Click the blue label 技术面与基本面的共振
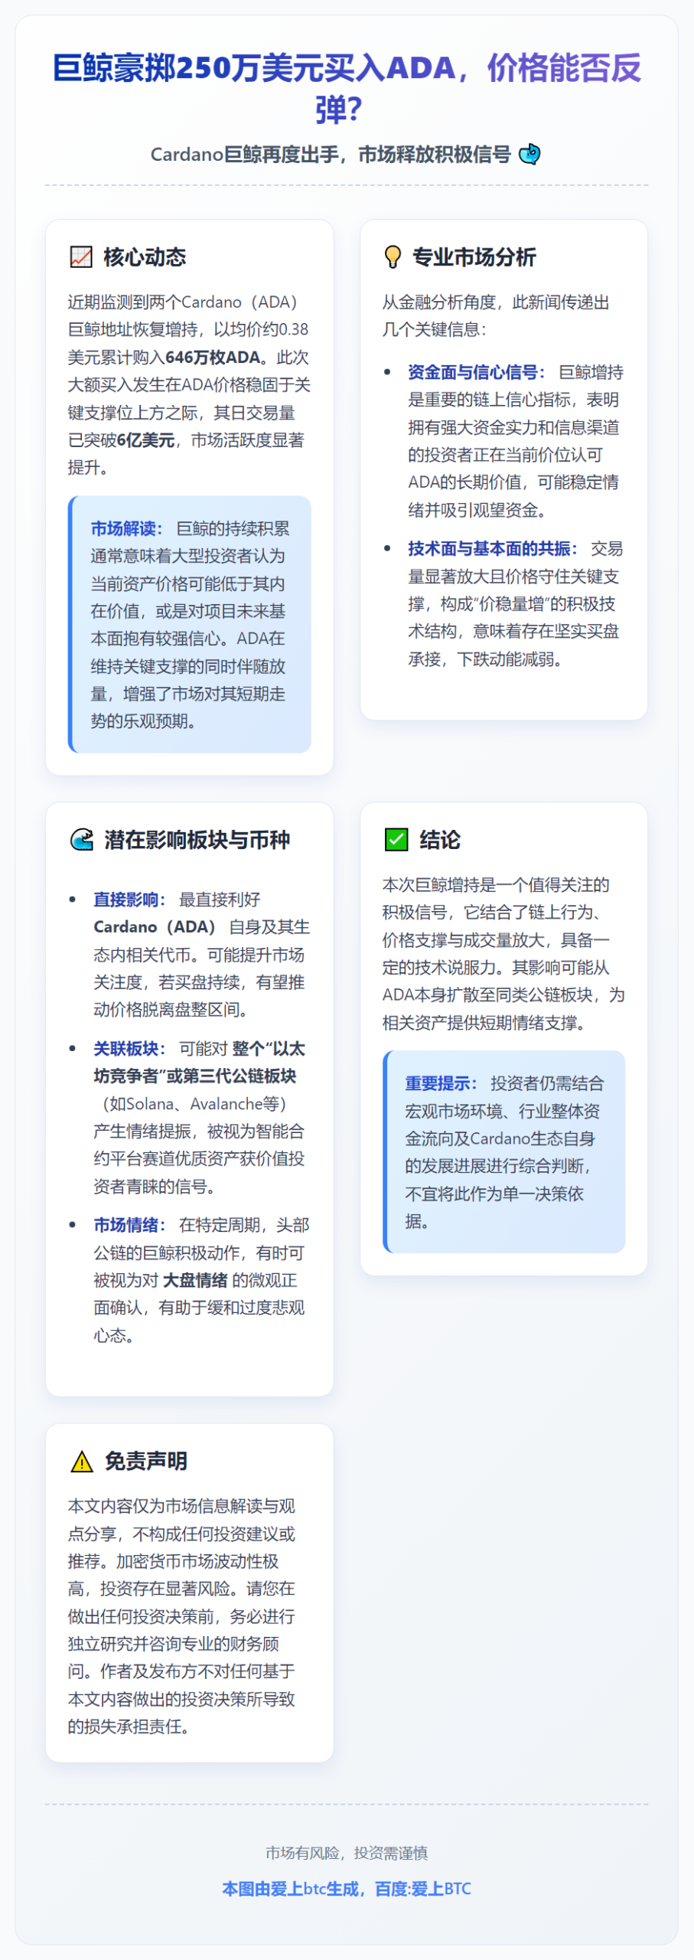Screen dimensions: 694x1960 (x=492, y=548)
